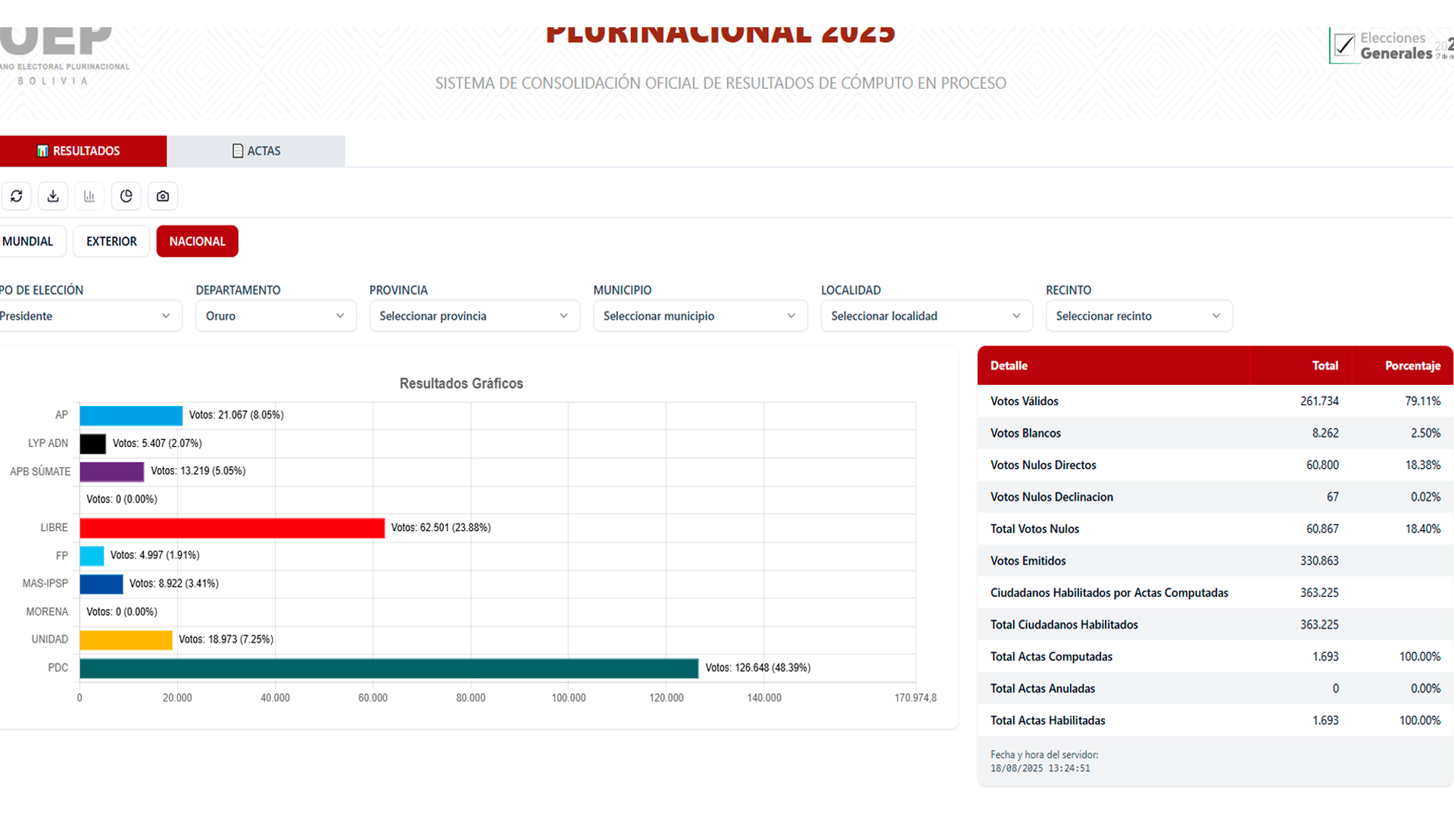Click the Total Ciudadanos Habilitados label
Screen dimensions: 1454x818
pos(1064,625)
